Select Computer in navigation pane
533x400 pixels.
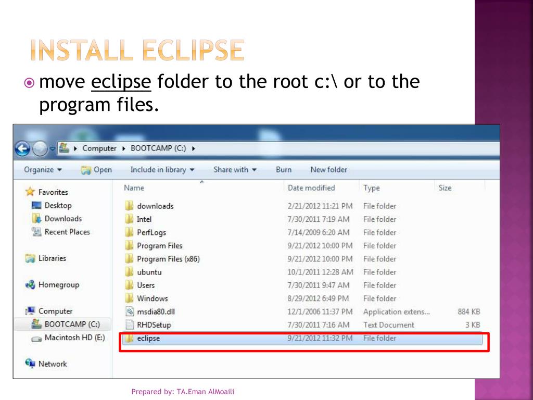[55, 311]
